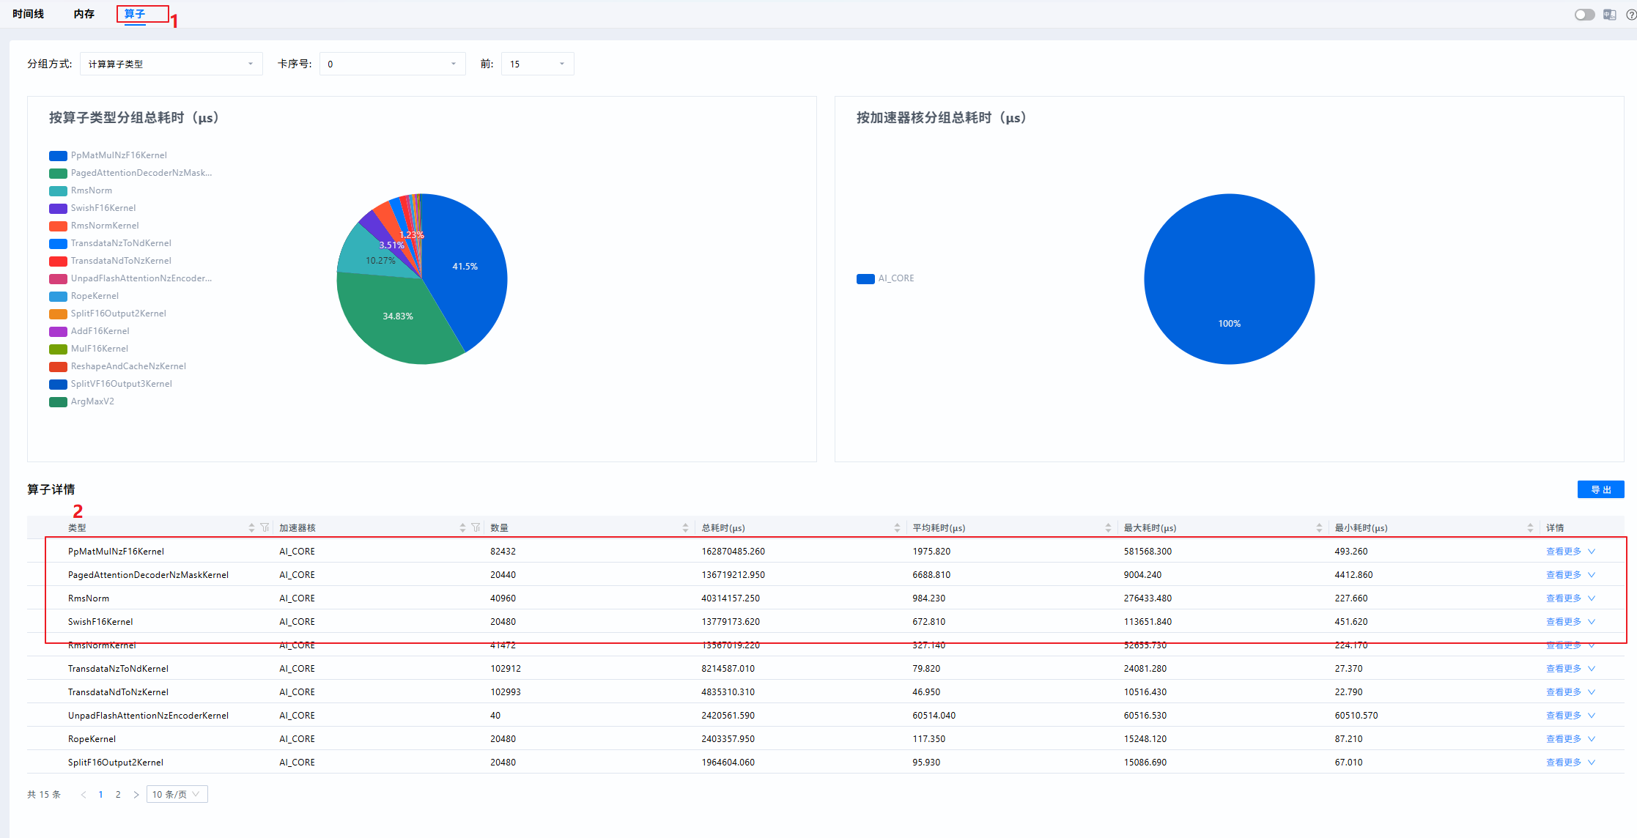1637x838 pixels.
Task: Open help via the question mark icon
Action: tap(1630, 15)
